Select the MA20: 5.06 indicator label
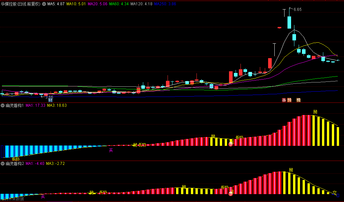Viewport: 344px width, 202px height. [x=97, y=4]
